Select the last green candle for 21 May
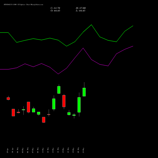The image size is (158, 158). pos(84,92)
